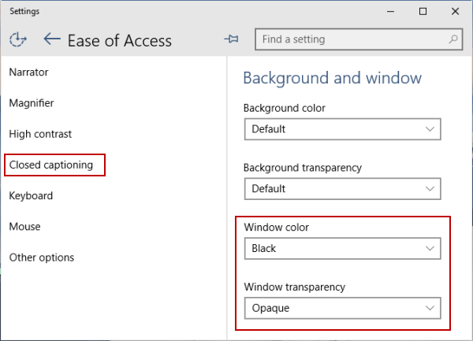Open Other options in the sidebar

pyautogui.click(x=42, y=258)
